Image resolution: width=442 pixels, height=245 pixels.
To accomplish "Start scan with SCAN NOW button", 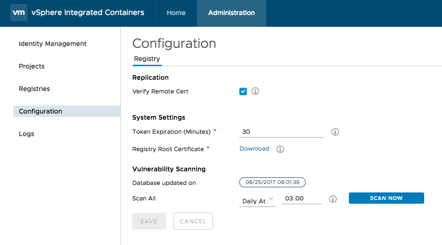I will 386,198.
